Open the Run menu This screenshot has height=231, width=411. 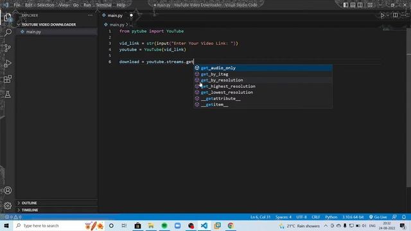[x=87, y=5]
